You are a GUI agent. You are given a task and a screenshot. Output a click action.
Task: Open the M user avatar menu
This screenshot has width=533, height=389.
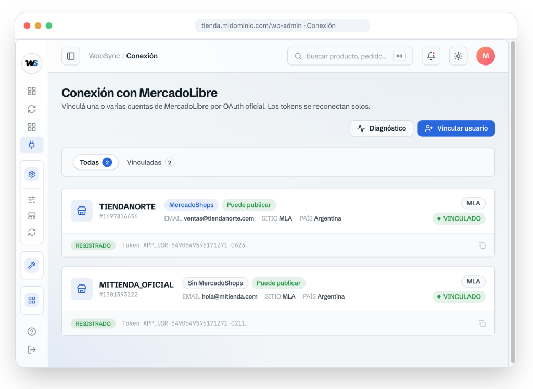[x=486, y=56]
